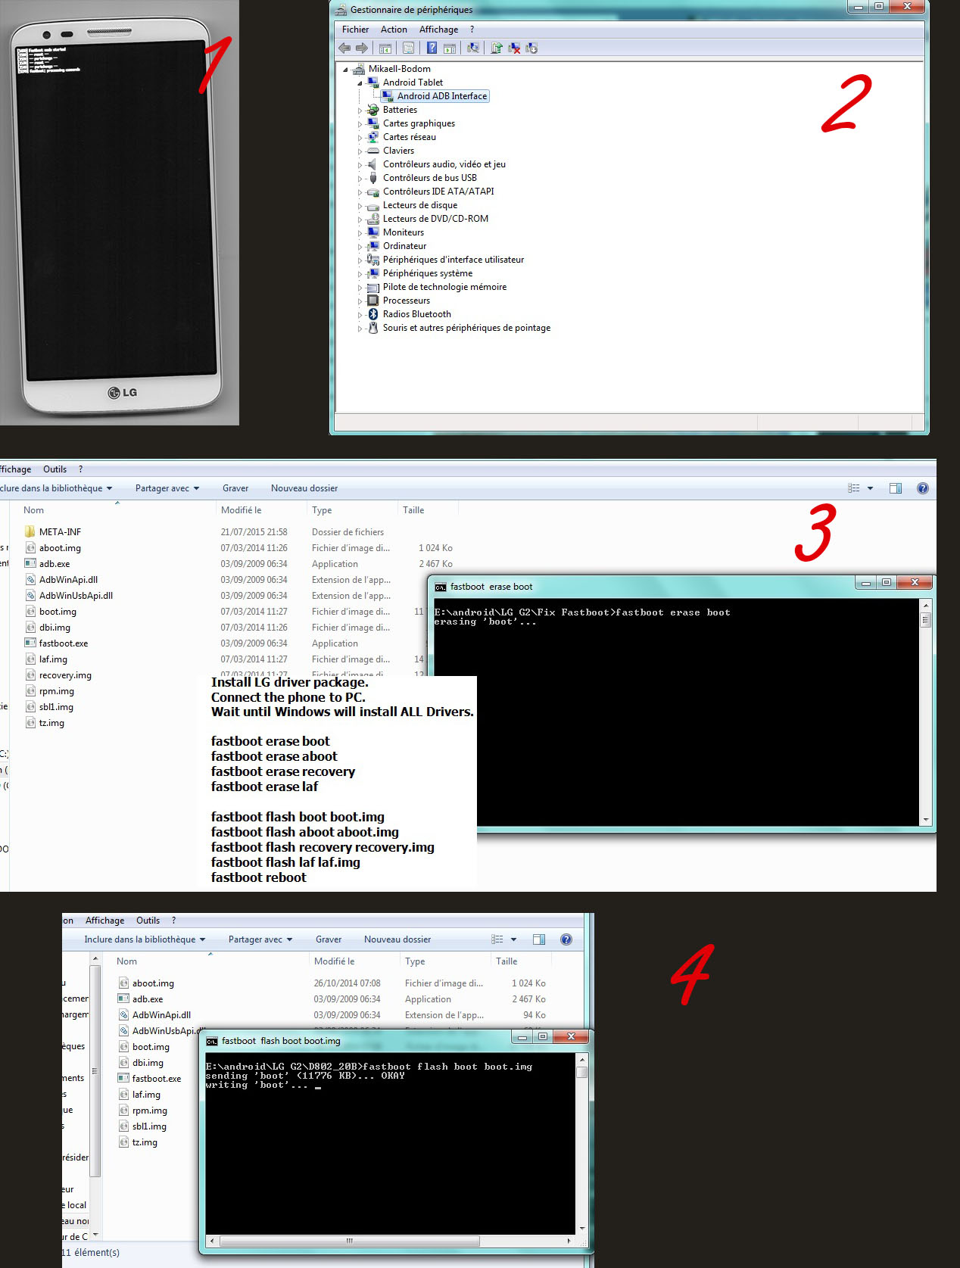Click the Update driver toolbar icon
960x1268 pixels.
click(496, 48)
